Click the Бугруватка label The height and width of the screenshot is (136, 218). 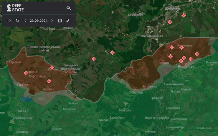(x=150, y=87)
